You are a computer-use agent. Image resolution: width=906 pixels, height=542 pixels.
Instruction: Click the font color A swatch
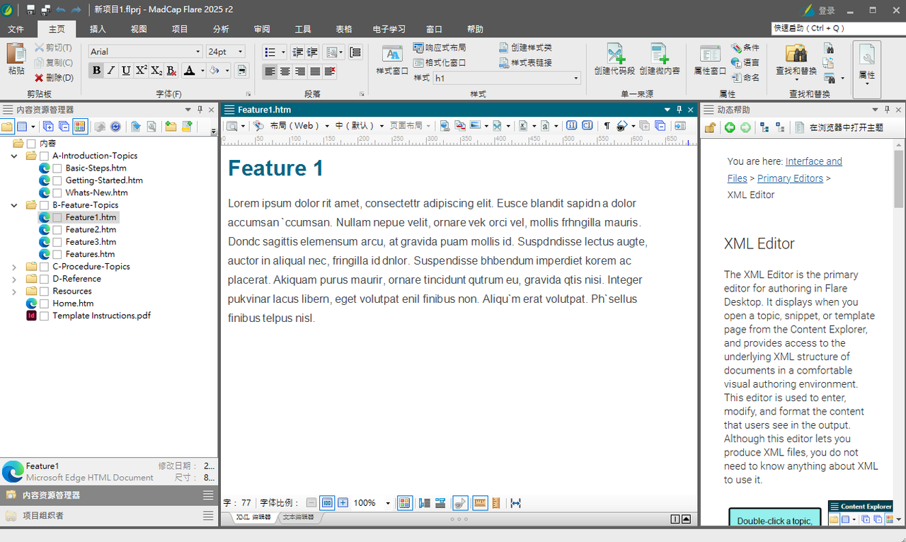(x=189, y=70)
